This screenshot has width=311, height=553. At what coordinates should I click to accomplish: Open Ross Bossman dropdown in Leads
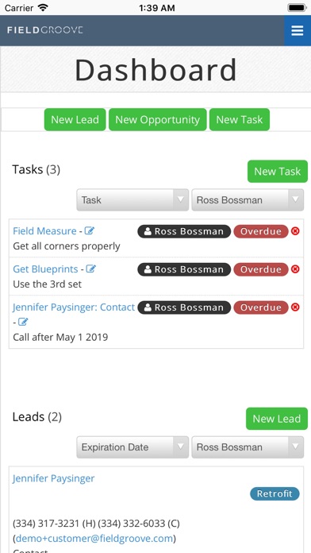click(248, 447)
